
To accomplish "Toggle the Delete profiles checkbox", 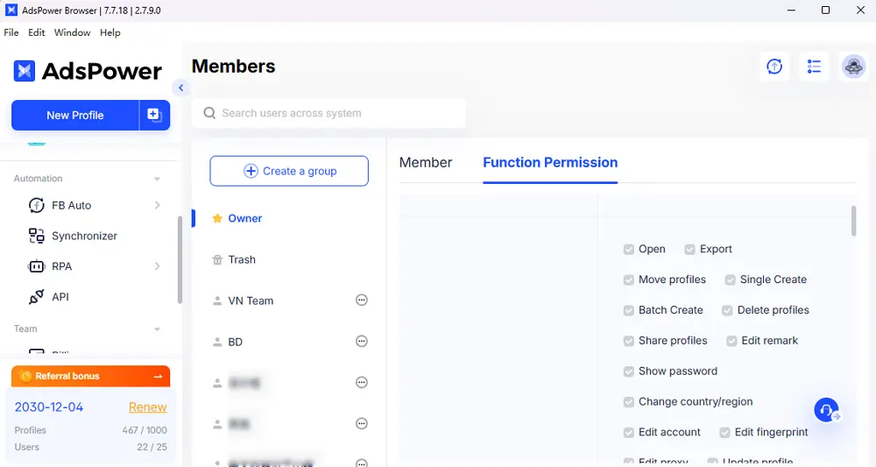I will (x=727, y=310).
